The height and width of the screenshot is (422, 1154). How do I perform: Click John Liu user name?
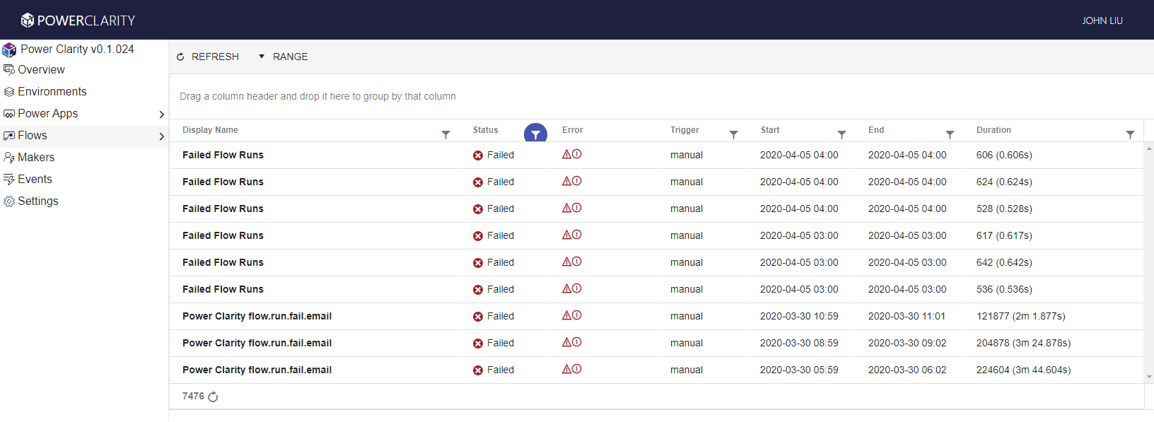[1102, 20]
